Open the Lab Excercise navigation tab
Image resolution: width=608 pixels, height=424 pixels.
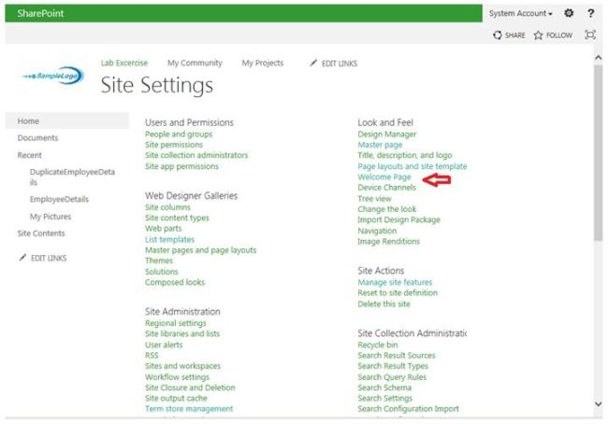point(124,63)
